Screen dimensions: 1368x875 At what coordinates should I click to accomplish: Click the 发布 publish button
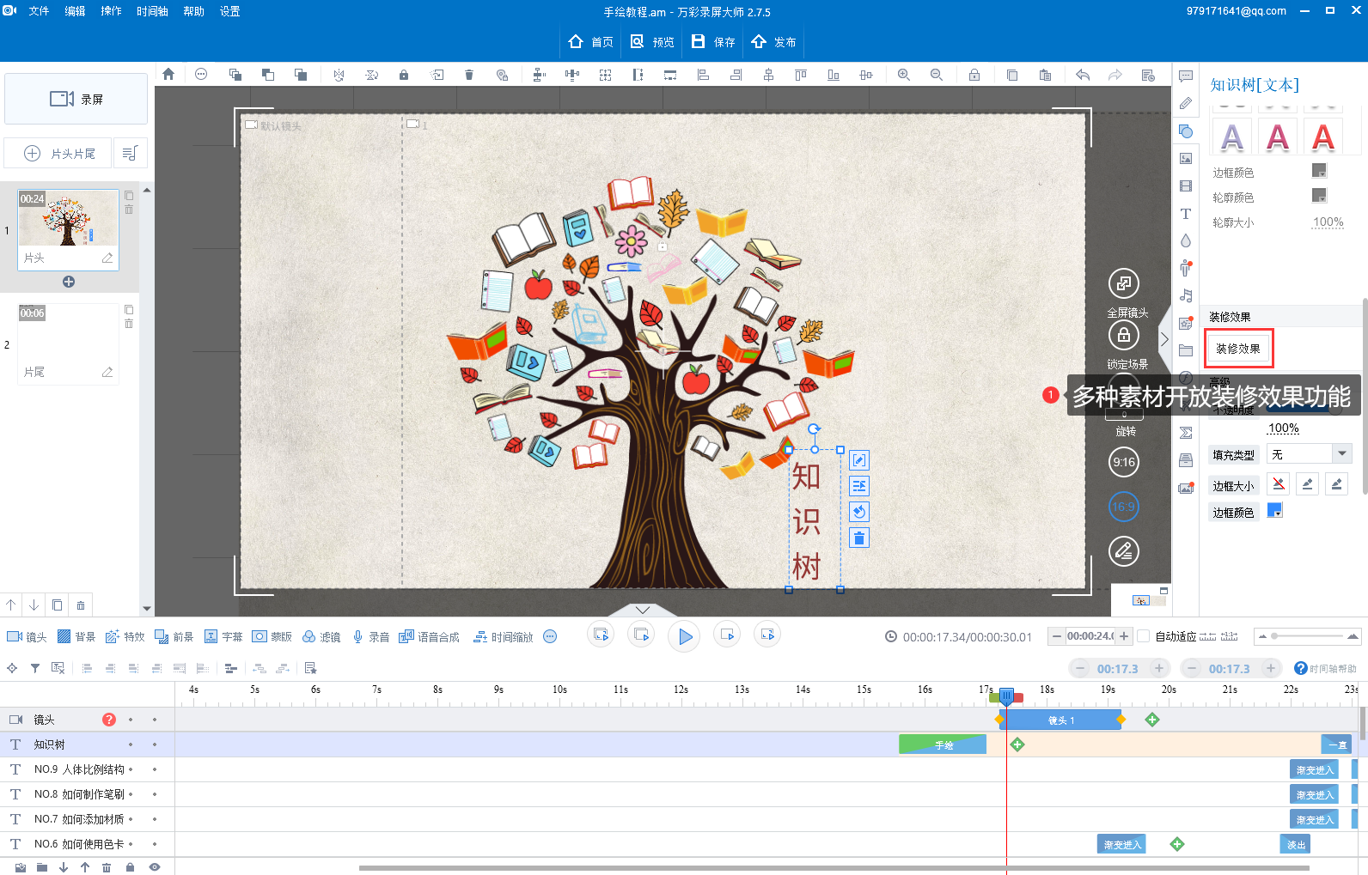[773, 41]
